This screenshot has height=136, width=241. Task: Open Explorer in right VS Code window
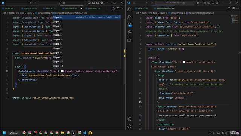pos(129,9)
